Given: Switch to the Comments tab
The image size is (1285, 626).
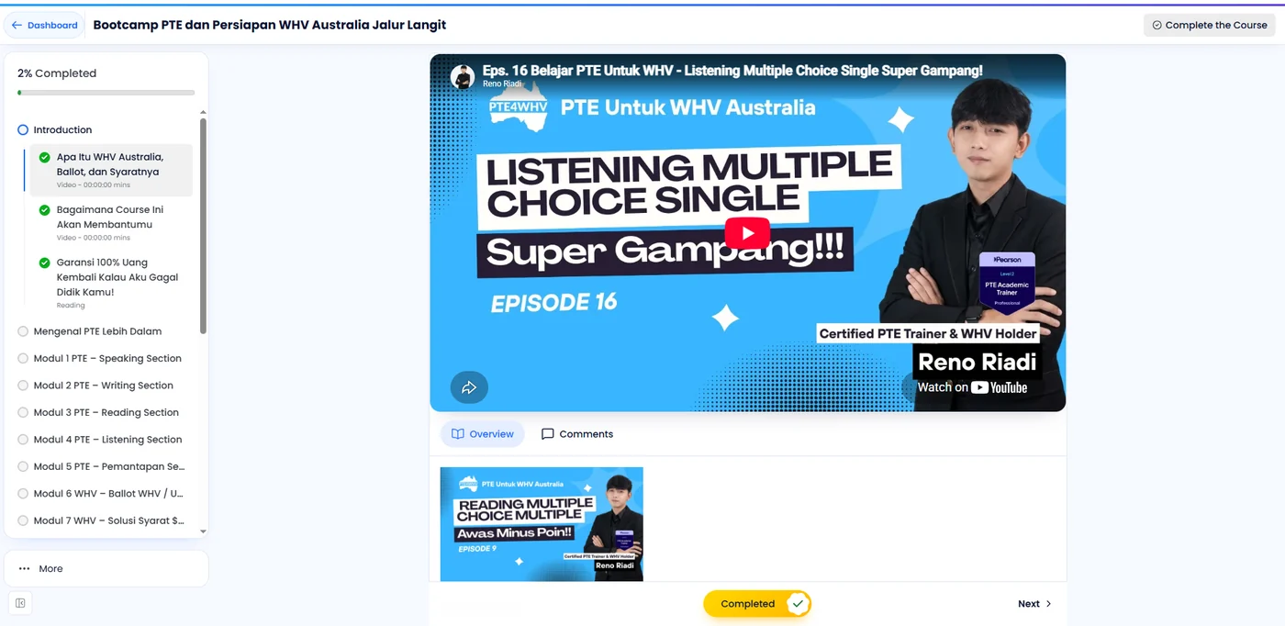Looking at the screenshot, I should click(x=577, y=434).
